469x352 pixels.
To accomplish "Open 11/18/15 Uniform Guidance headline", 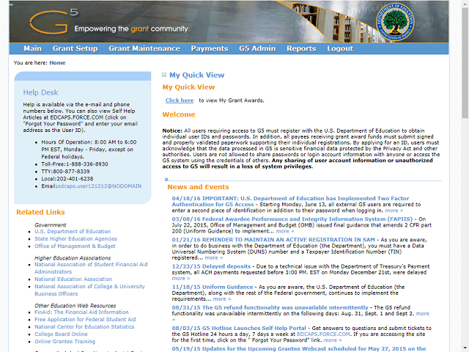I will (213, 287).
